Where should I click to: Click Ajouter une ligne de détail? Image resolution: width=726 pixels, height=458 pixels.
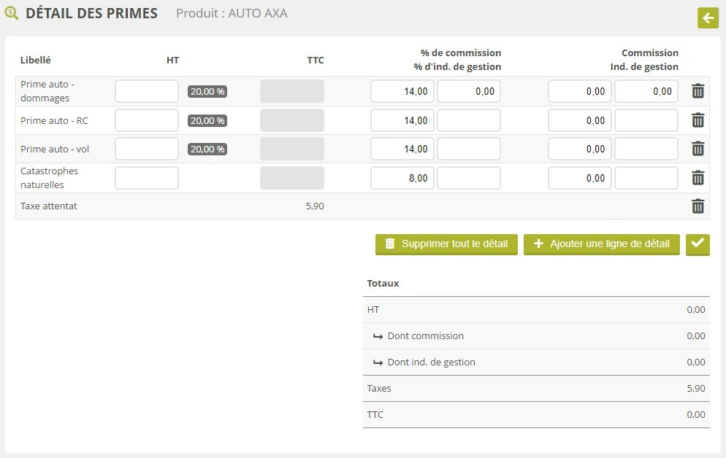click(x=602, y=244)
